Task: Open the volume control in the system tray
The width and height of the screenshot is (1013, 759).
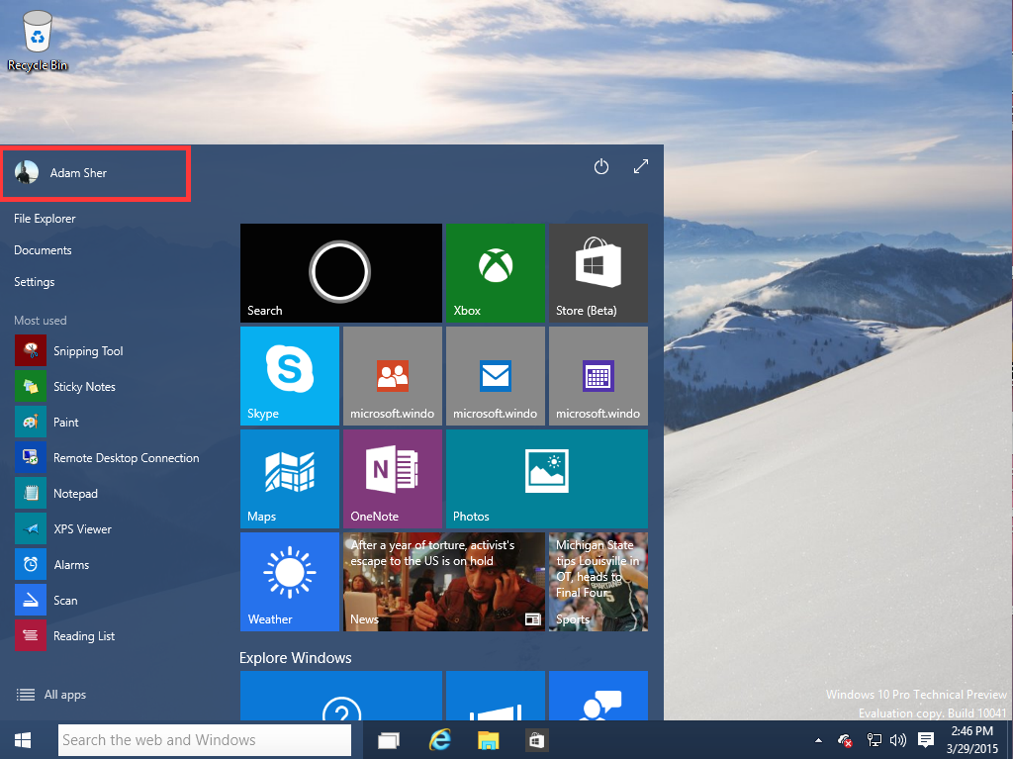Action: [898, 740]
